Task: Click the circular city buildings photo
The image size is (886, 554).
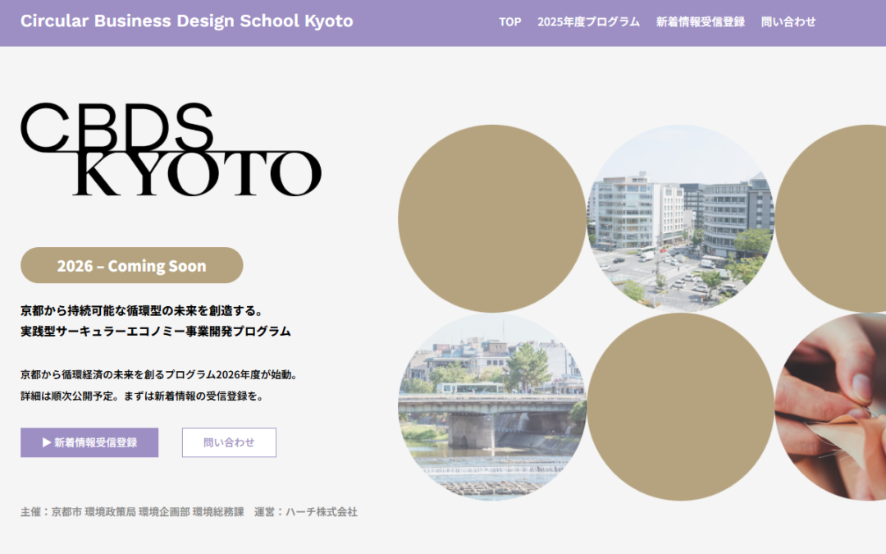Action: [680, 218]
